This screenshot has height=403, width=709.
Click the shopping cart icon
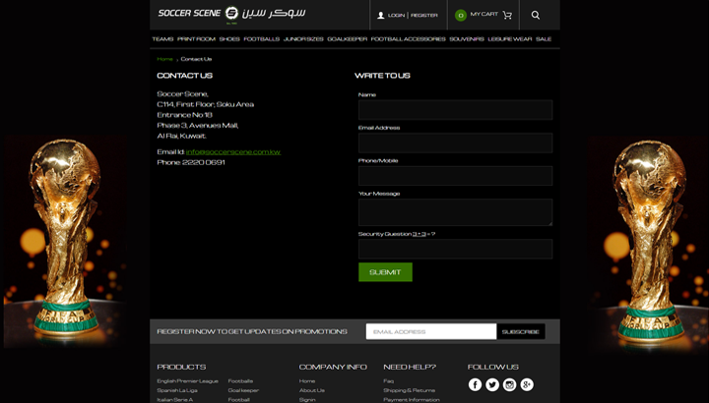tap(507, 15)
